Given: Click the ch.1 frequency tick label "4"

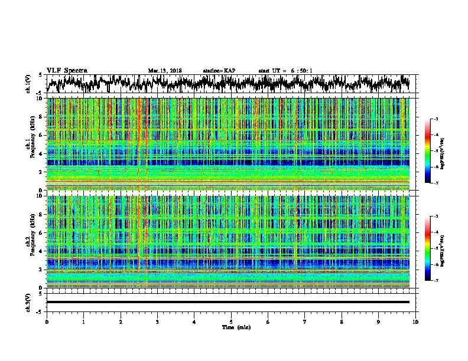Looking at the screenshot, I should pyautogui.click(x=41, y=154).
